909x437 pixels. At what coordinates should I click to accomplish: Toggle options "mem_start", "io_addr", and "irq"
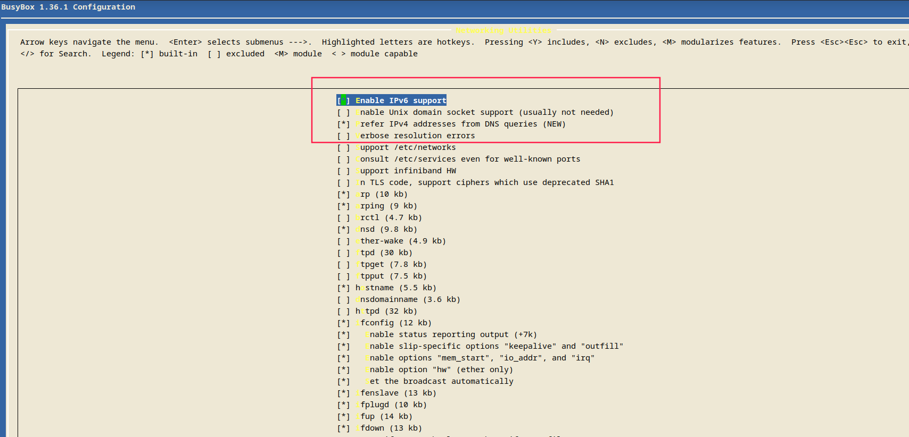point(466,358)
